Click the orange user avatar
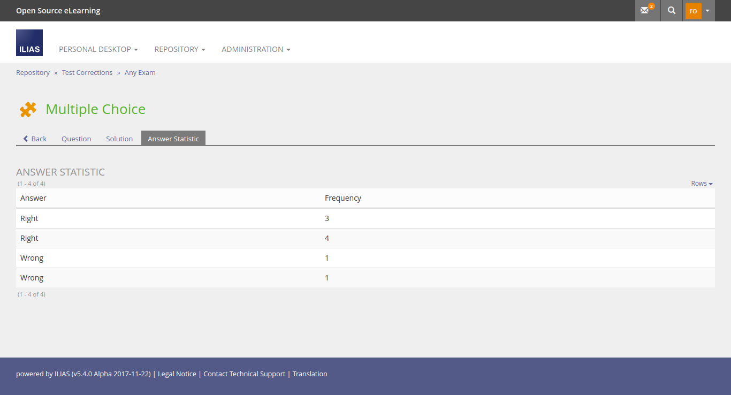The image size is (731, 395). 693,11
